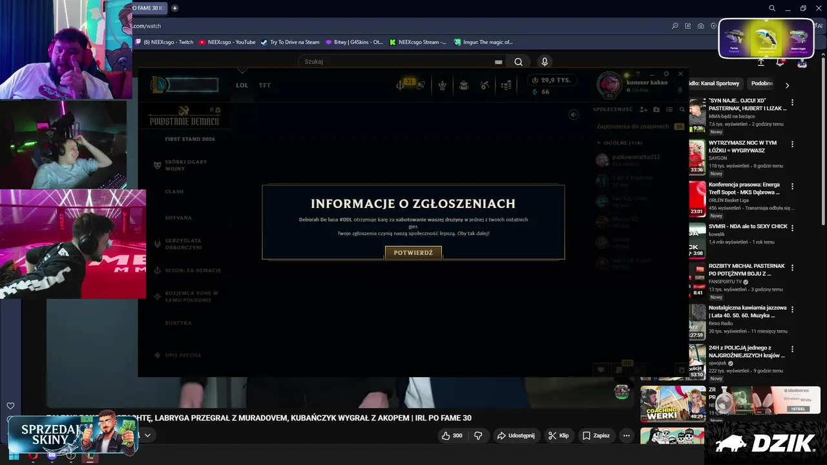
Task: Open the League client trident notifications icon
Action: (401, 85)
